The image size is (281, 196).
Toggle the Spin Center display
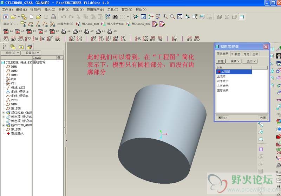[151, 17]
